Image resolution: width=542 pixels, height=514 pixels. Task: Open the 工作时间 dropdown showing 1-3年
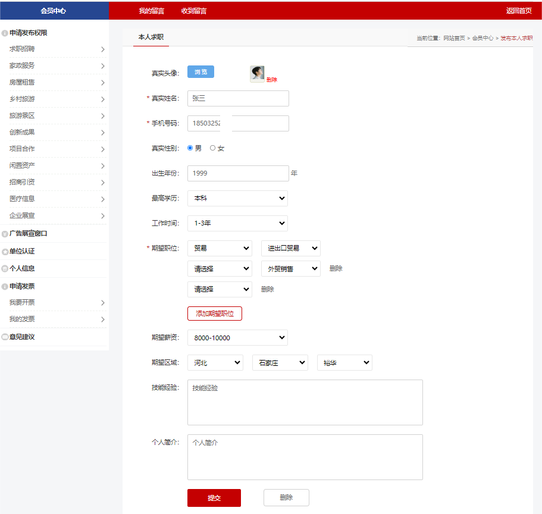pos(237,223)
